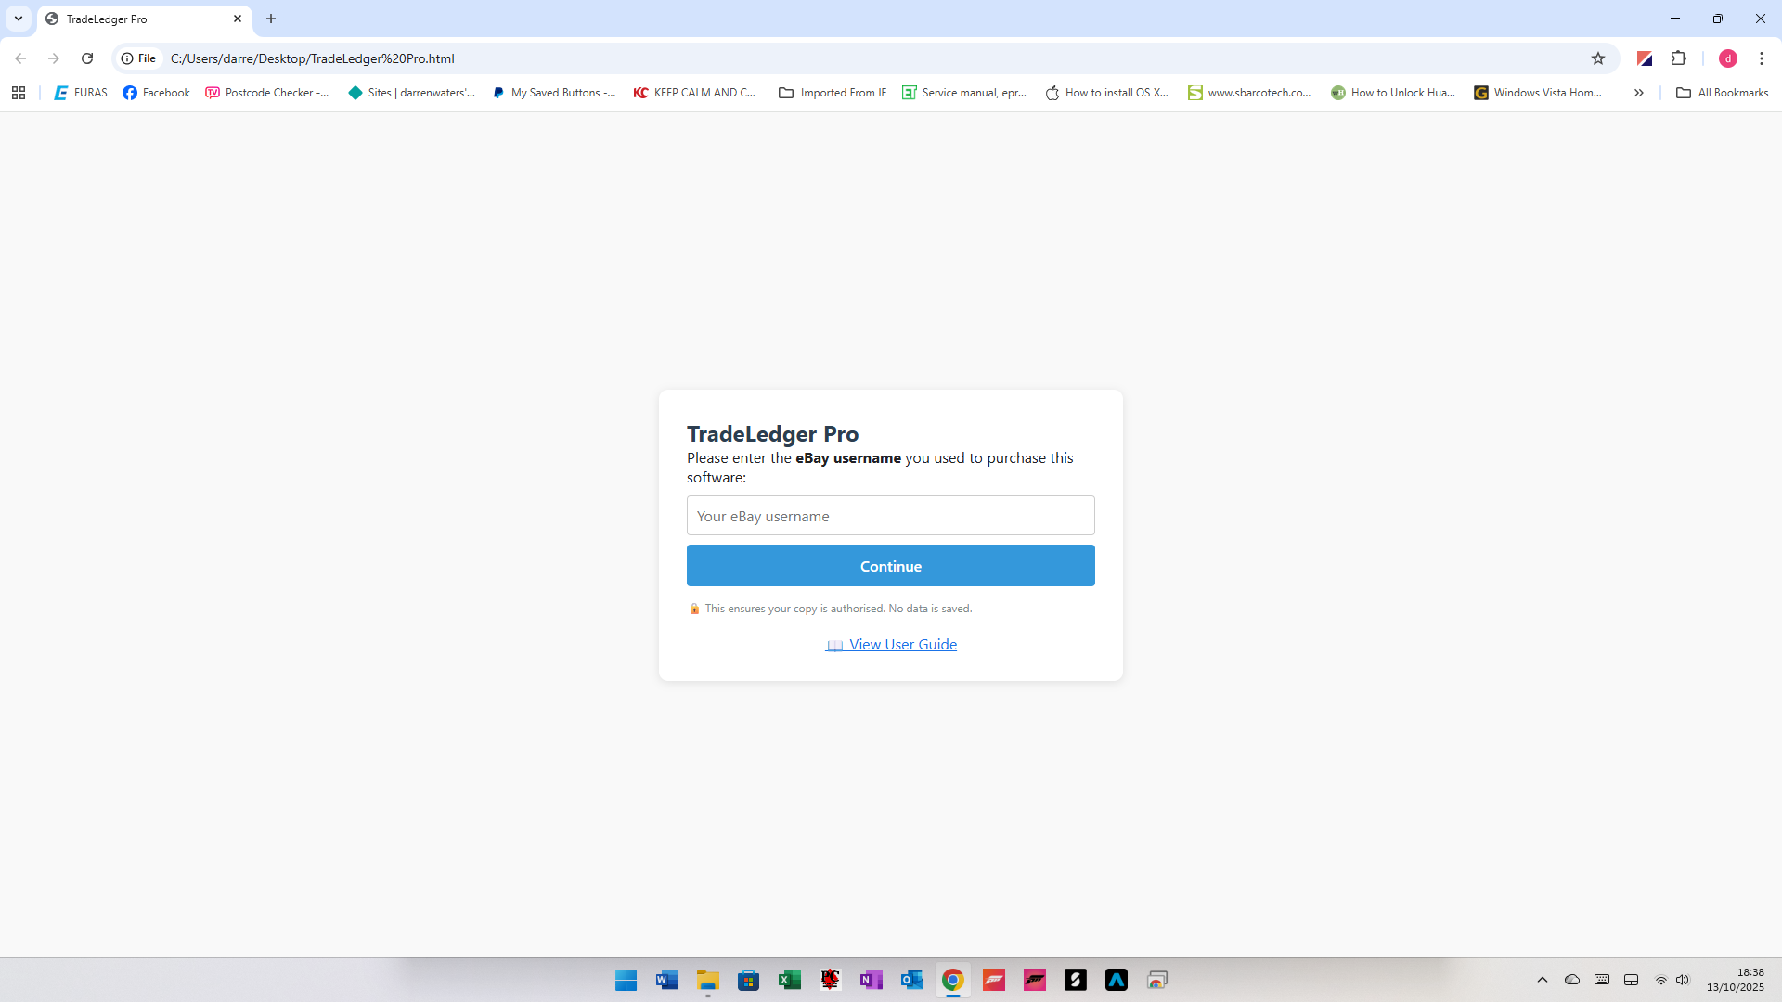The image size is (1782, 1002).
Task: Open the Imported From IE bookmarks folder
Action: (x=833, y=93)
